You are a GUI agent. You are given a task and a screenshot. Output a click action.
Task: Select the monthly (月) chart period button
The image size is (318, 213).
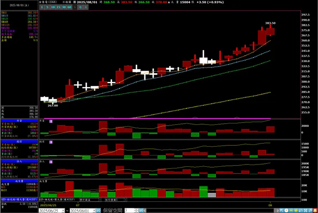(86, 7)
